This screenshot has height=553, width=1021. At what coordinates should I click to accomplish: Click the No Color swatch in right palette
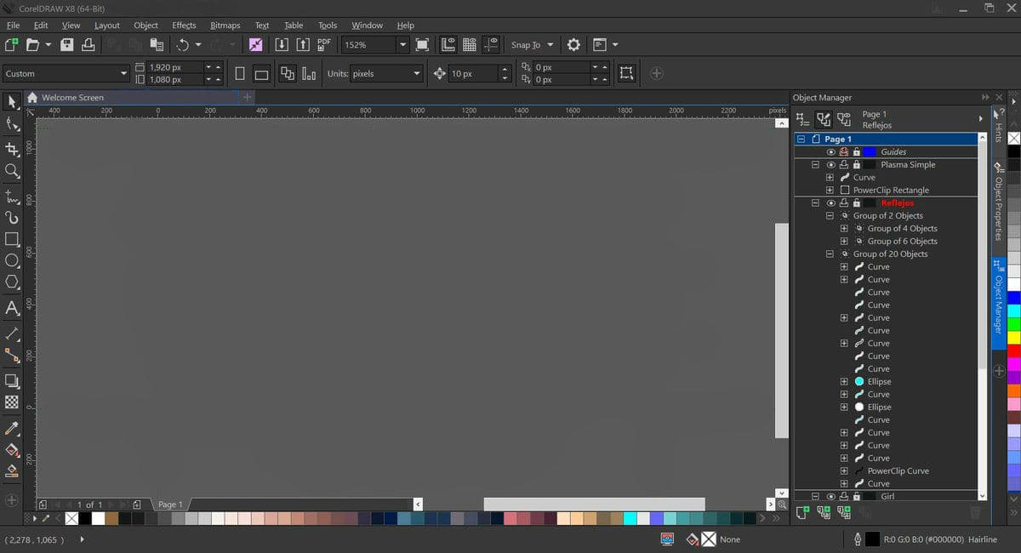1013,138
